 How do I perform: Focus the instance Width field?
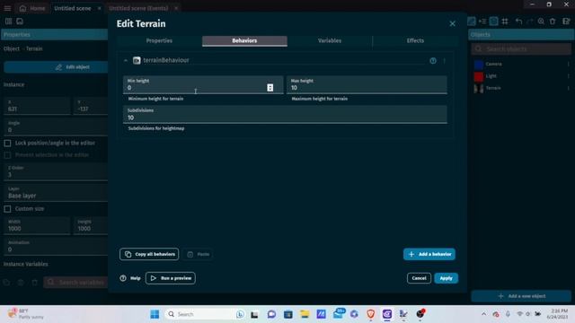click(37, 225)
